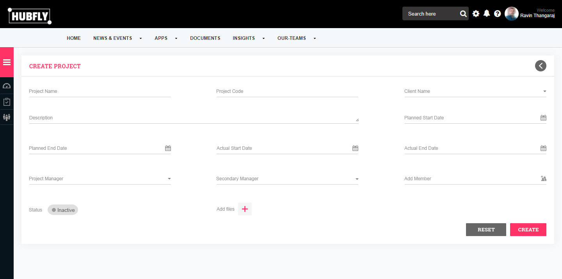Click the Create Project heading
The image size is (562, 279).
point(55,66)
